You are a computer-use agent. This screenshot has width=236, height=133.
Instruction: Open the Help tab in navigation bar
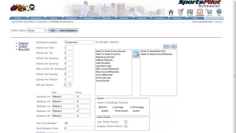point(195,18)
